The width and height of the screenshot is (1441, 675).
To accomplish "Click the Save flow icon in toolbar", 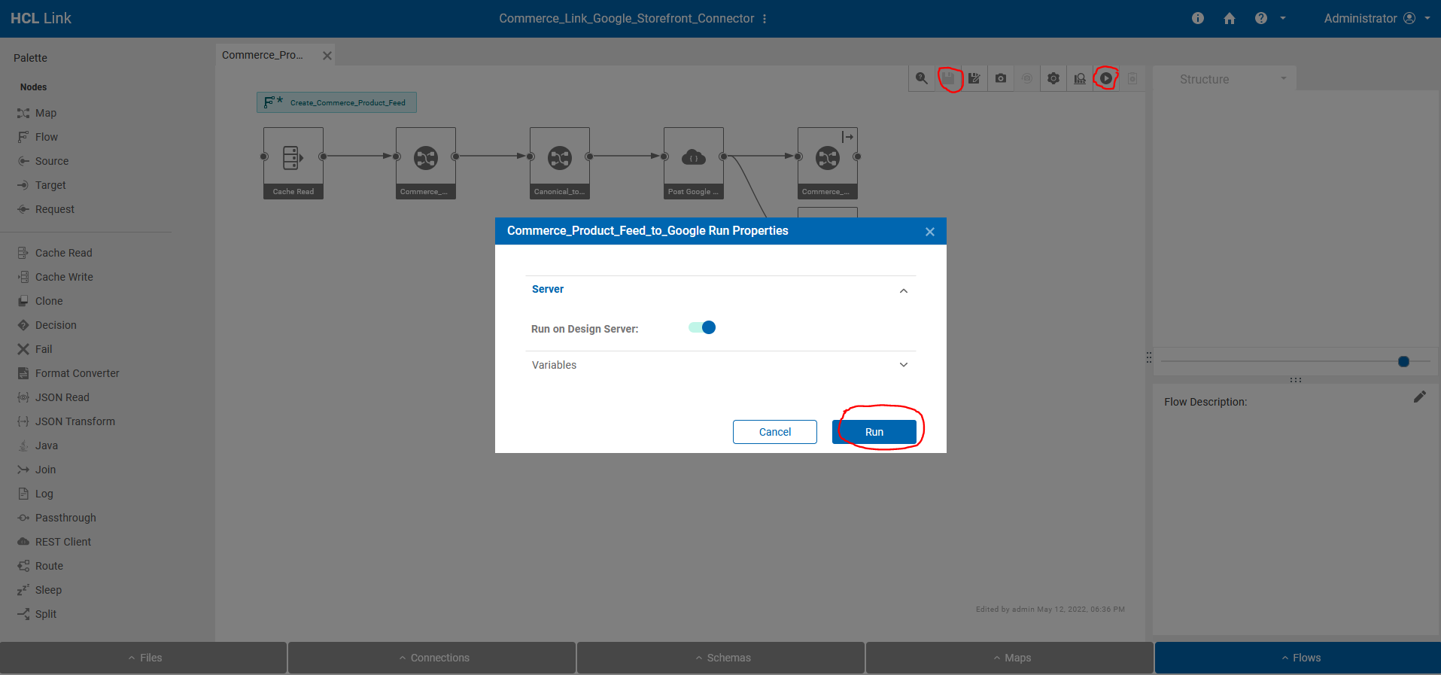I will coord(948,78).
